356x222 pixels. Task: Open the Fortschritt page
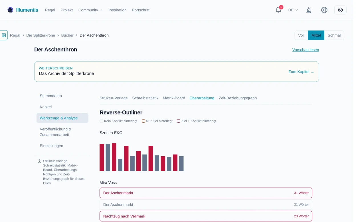point(141,10)
